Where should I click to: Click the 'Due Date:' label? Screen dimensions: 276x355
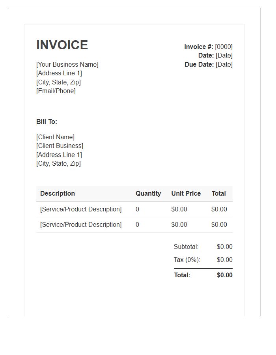(199, 65)
